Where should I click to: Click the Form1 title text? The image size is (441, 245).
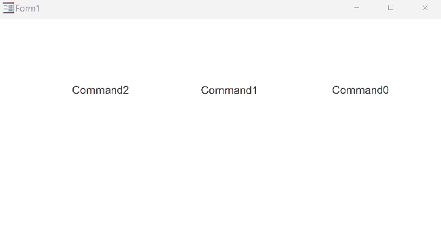point(28,8)
